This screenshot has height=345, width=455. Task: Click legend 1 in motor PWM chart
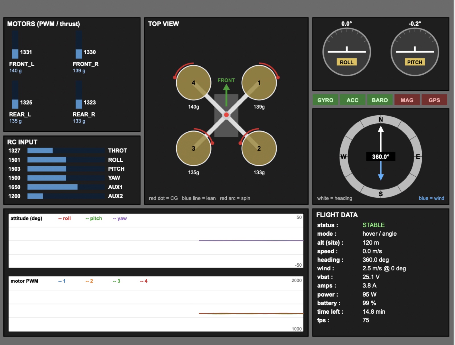(62, 281)
